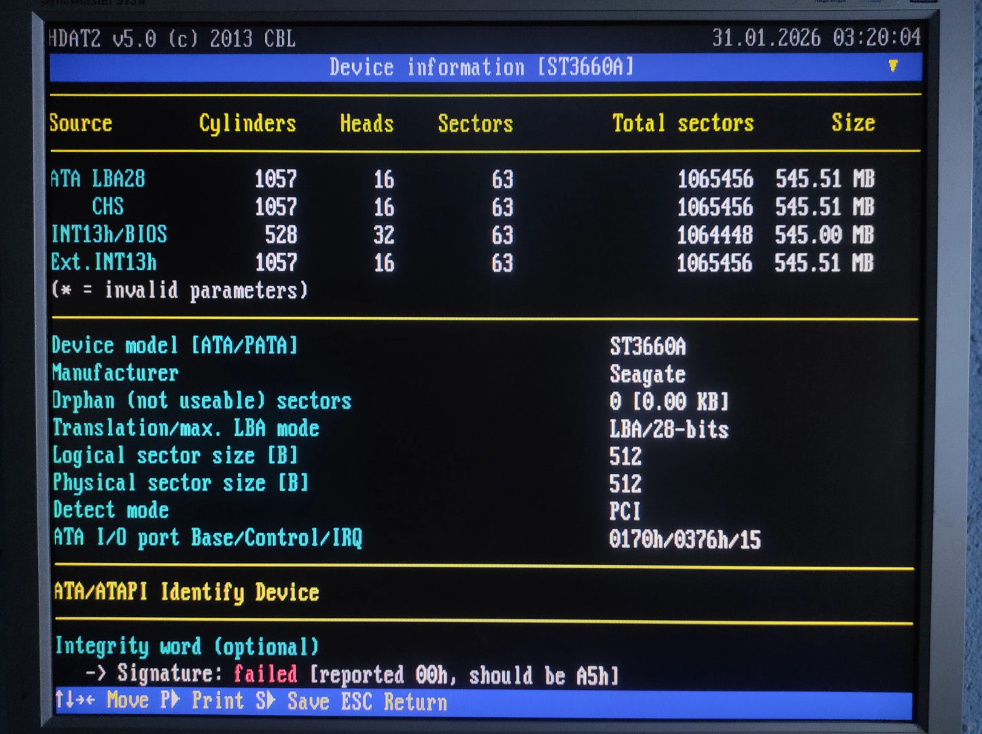Click the HDAT2 v5.0 program title text
982x734 pixels.
173,39
